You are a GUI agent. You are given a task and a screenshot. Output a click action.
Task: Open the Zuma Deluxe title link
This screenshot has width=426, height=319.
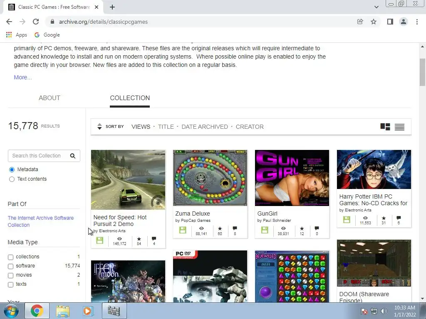193,213
